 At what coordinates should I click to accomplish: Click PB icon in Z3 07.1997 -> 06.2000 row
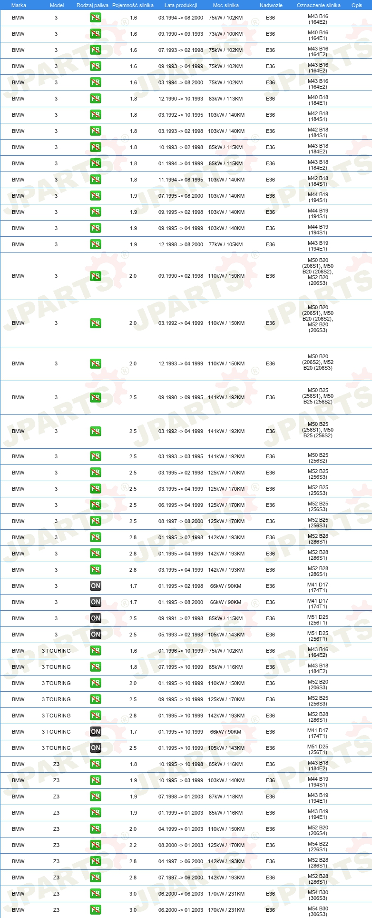pyautogui.click(x=96, y=878)
